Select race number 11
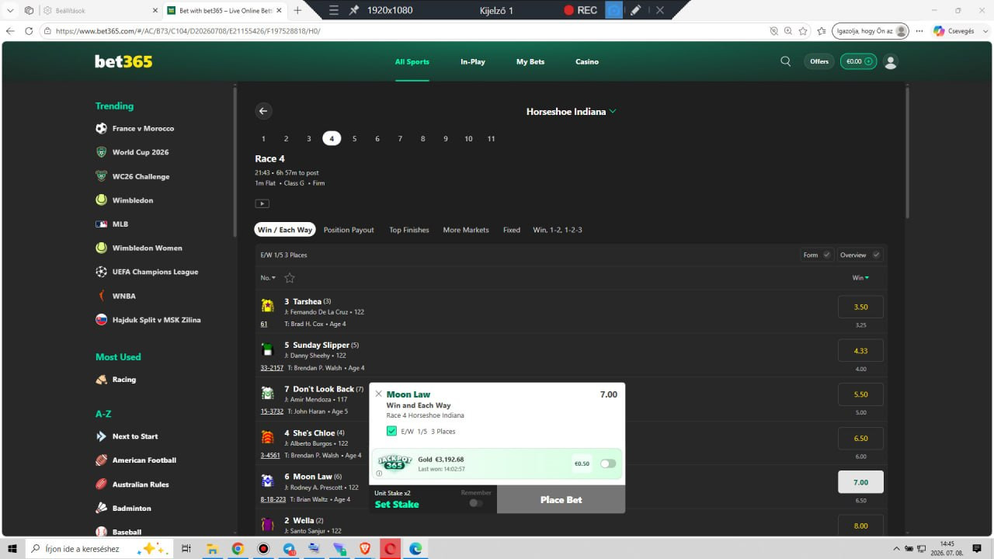This screenshot has width=994, height=559. click(491, 139)
